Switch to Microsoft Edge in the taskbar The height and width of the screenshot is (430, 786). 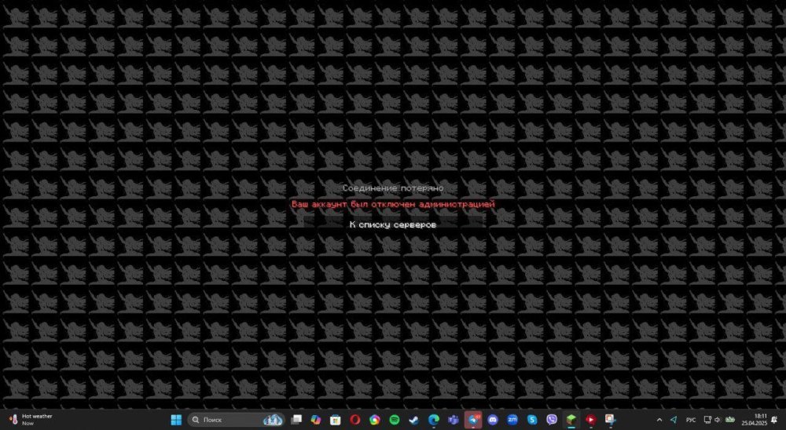pyautogui.click(x=434, y=420)
